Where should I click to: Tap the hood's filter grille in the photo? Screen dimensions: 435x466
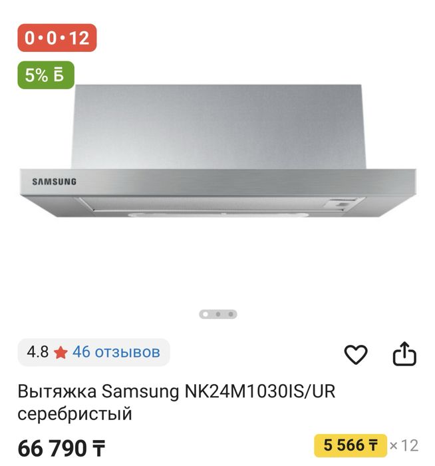pos(202,204)
